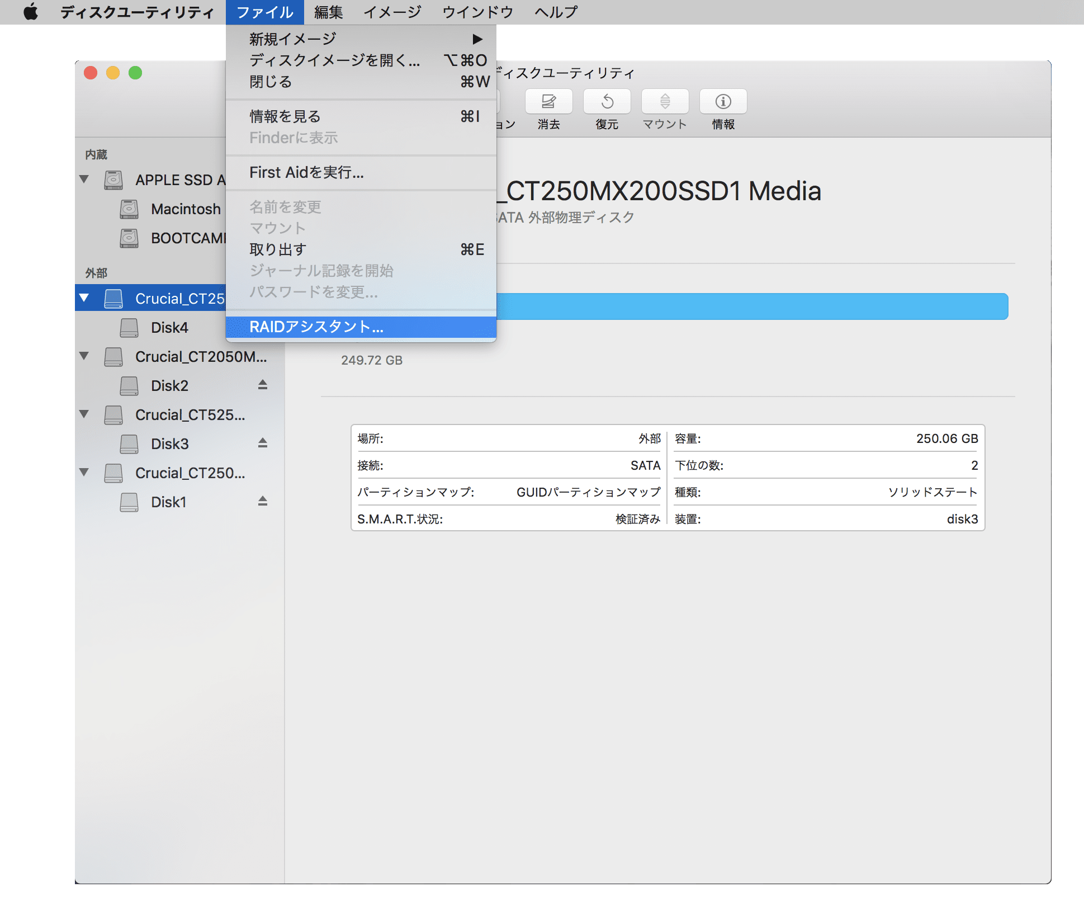Click the 外部 section header in sidebar
1084x906 pixels.
point(96,273)
